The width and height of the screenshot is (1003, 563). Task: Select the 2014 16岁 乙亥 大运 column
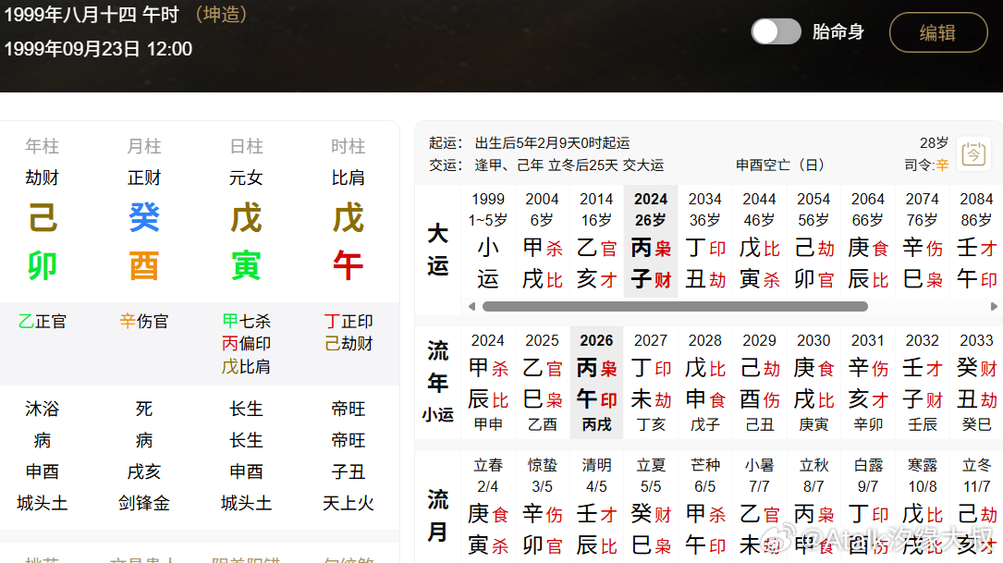click(596, 241)
